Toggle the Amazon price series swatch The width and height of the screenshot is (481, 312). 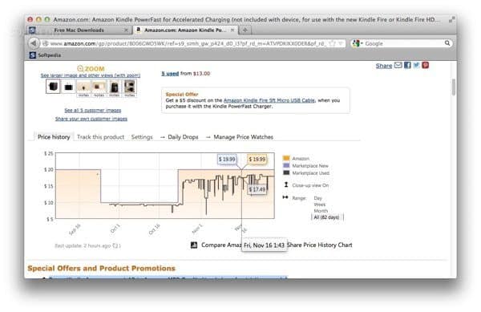(x=286, y=158)
